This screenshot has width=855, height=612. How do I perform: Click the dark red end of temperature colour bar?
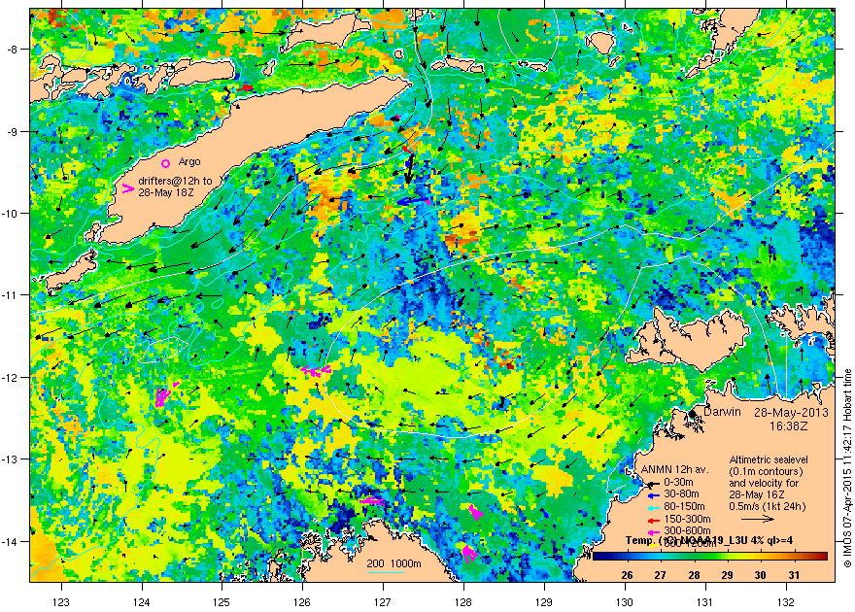coord(822,557)
